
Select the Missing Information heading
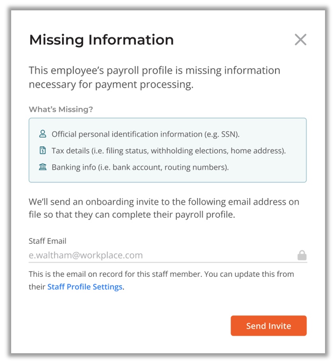101,40
